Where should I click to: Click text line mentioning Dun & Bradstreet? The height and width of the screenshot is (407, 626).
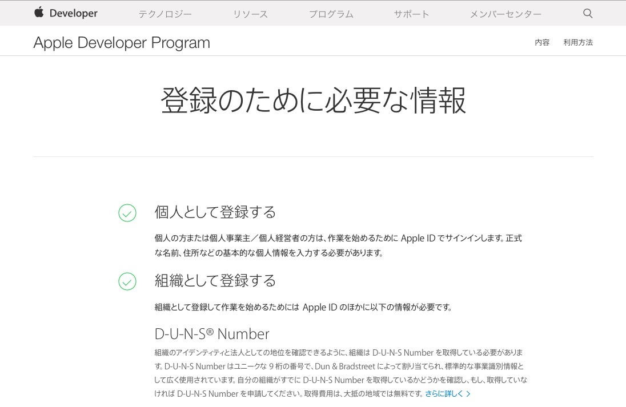[339, 366]
